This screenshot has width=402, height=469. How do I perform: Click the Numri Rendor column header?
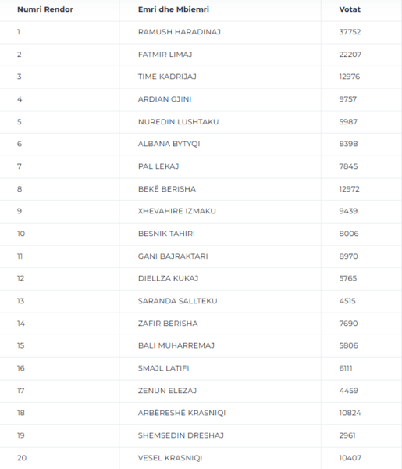(x=45, y=9)
